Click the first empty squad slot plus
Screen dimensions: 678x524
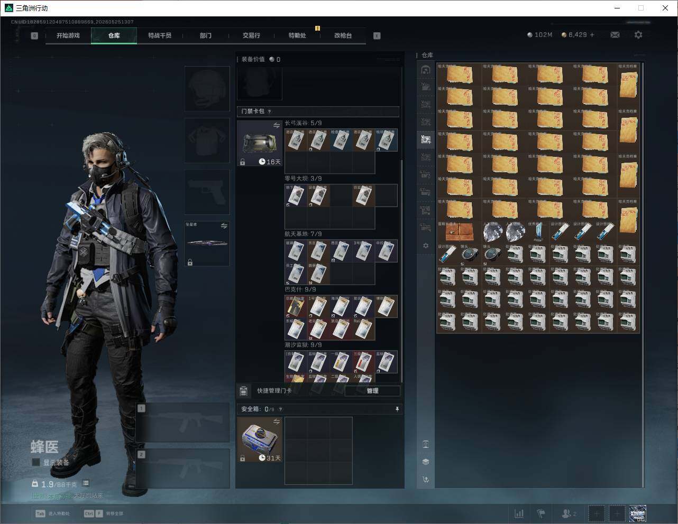(x=597, y=513)
